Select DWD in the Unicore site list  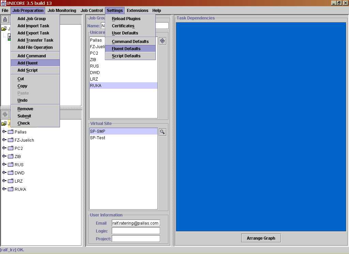(x=123, y=73)
